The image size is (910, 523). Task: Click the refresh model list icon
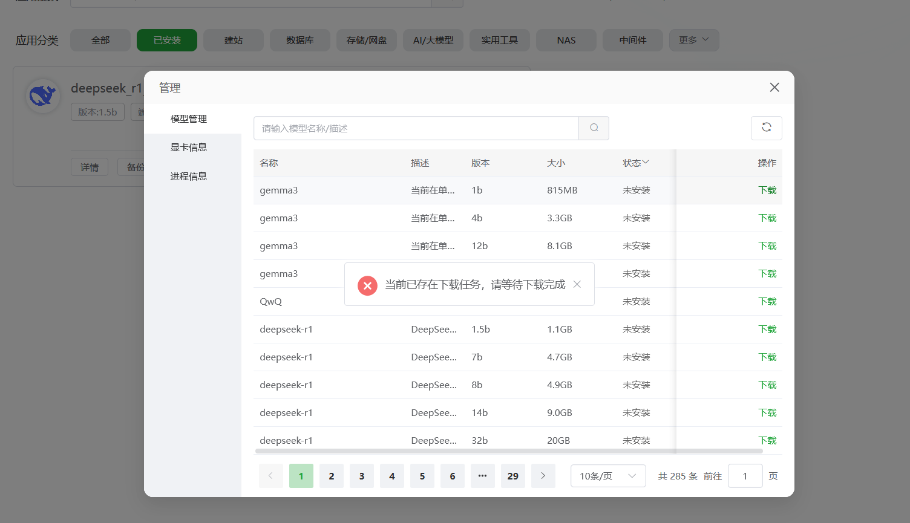(x=766, y=128)
